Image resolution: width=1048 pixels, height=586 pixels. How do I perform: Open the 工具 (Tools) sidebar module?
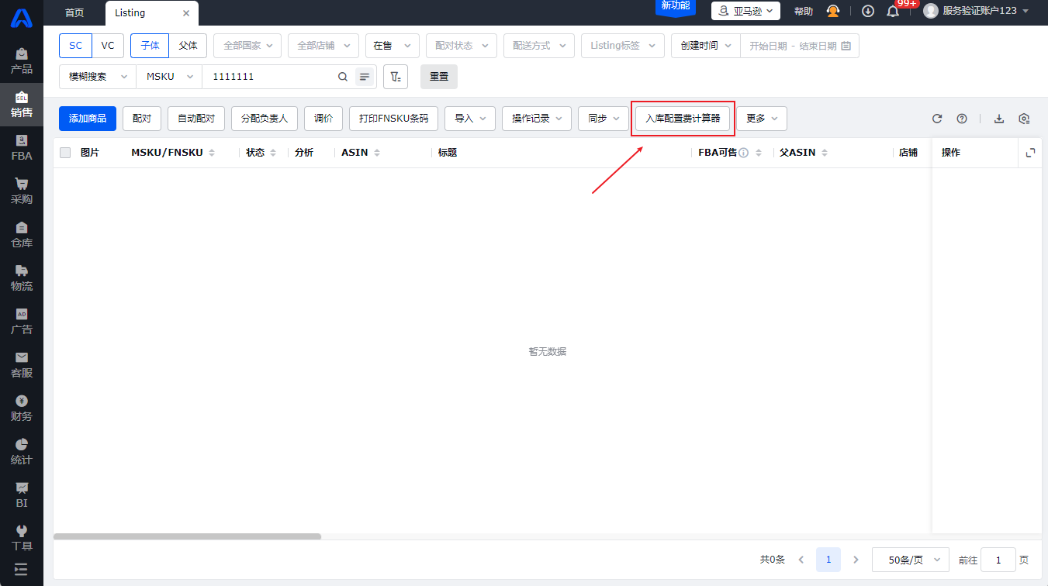point(22,538)
